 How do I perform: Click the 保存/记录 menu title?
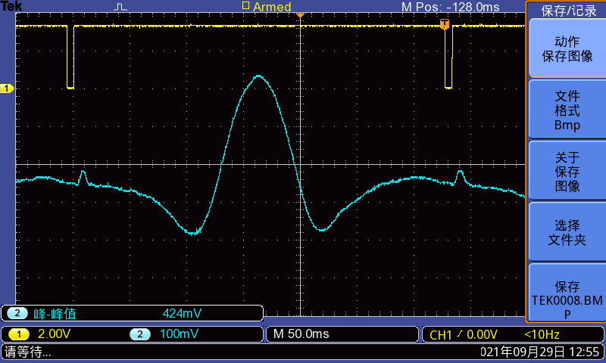568,11
